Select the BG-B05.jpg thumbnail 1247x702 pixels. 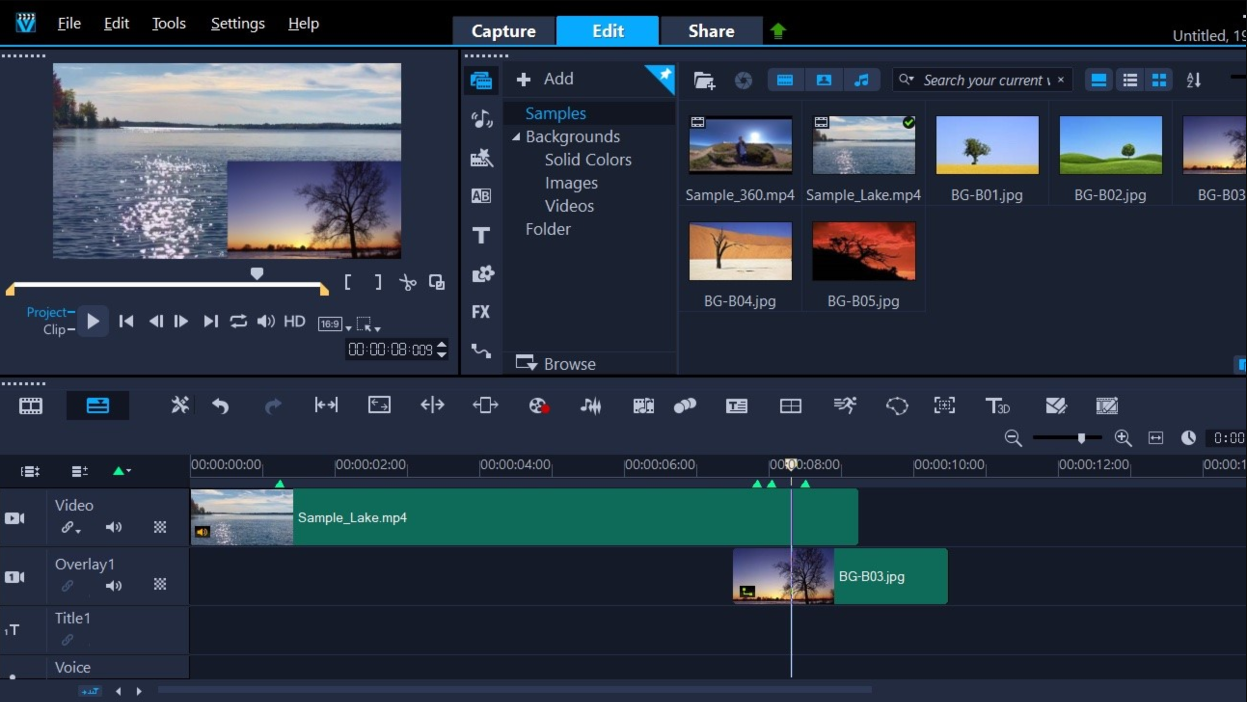tap(863, 251)
